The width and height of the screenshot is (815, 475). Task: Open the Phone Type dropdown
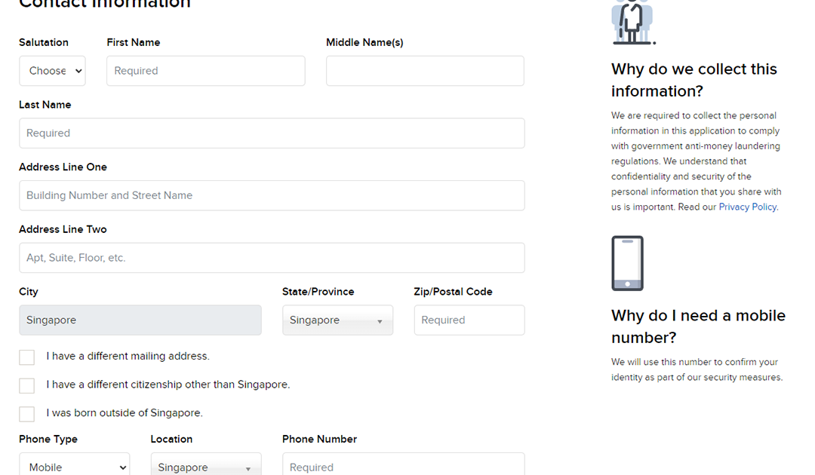74,466
